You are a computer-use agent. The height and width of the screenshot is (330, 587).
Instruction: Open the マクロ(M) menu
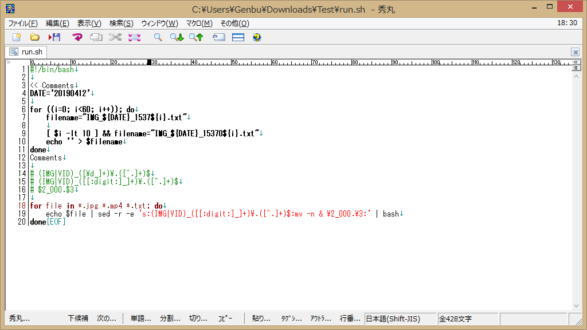coord(199,23)
